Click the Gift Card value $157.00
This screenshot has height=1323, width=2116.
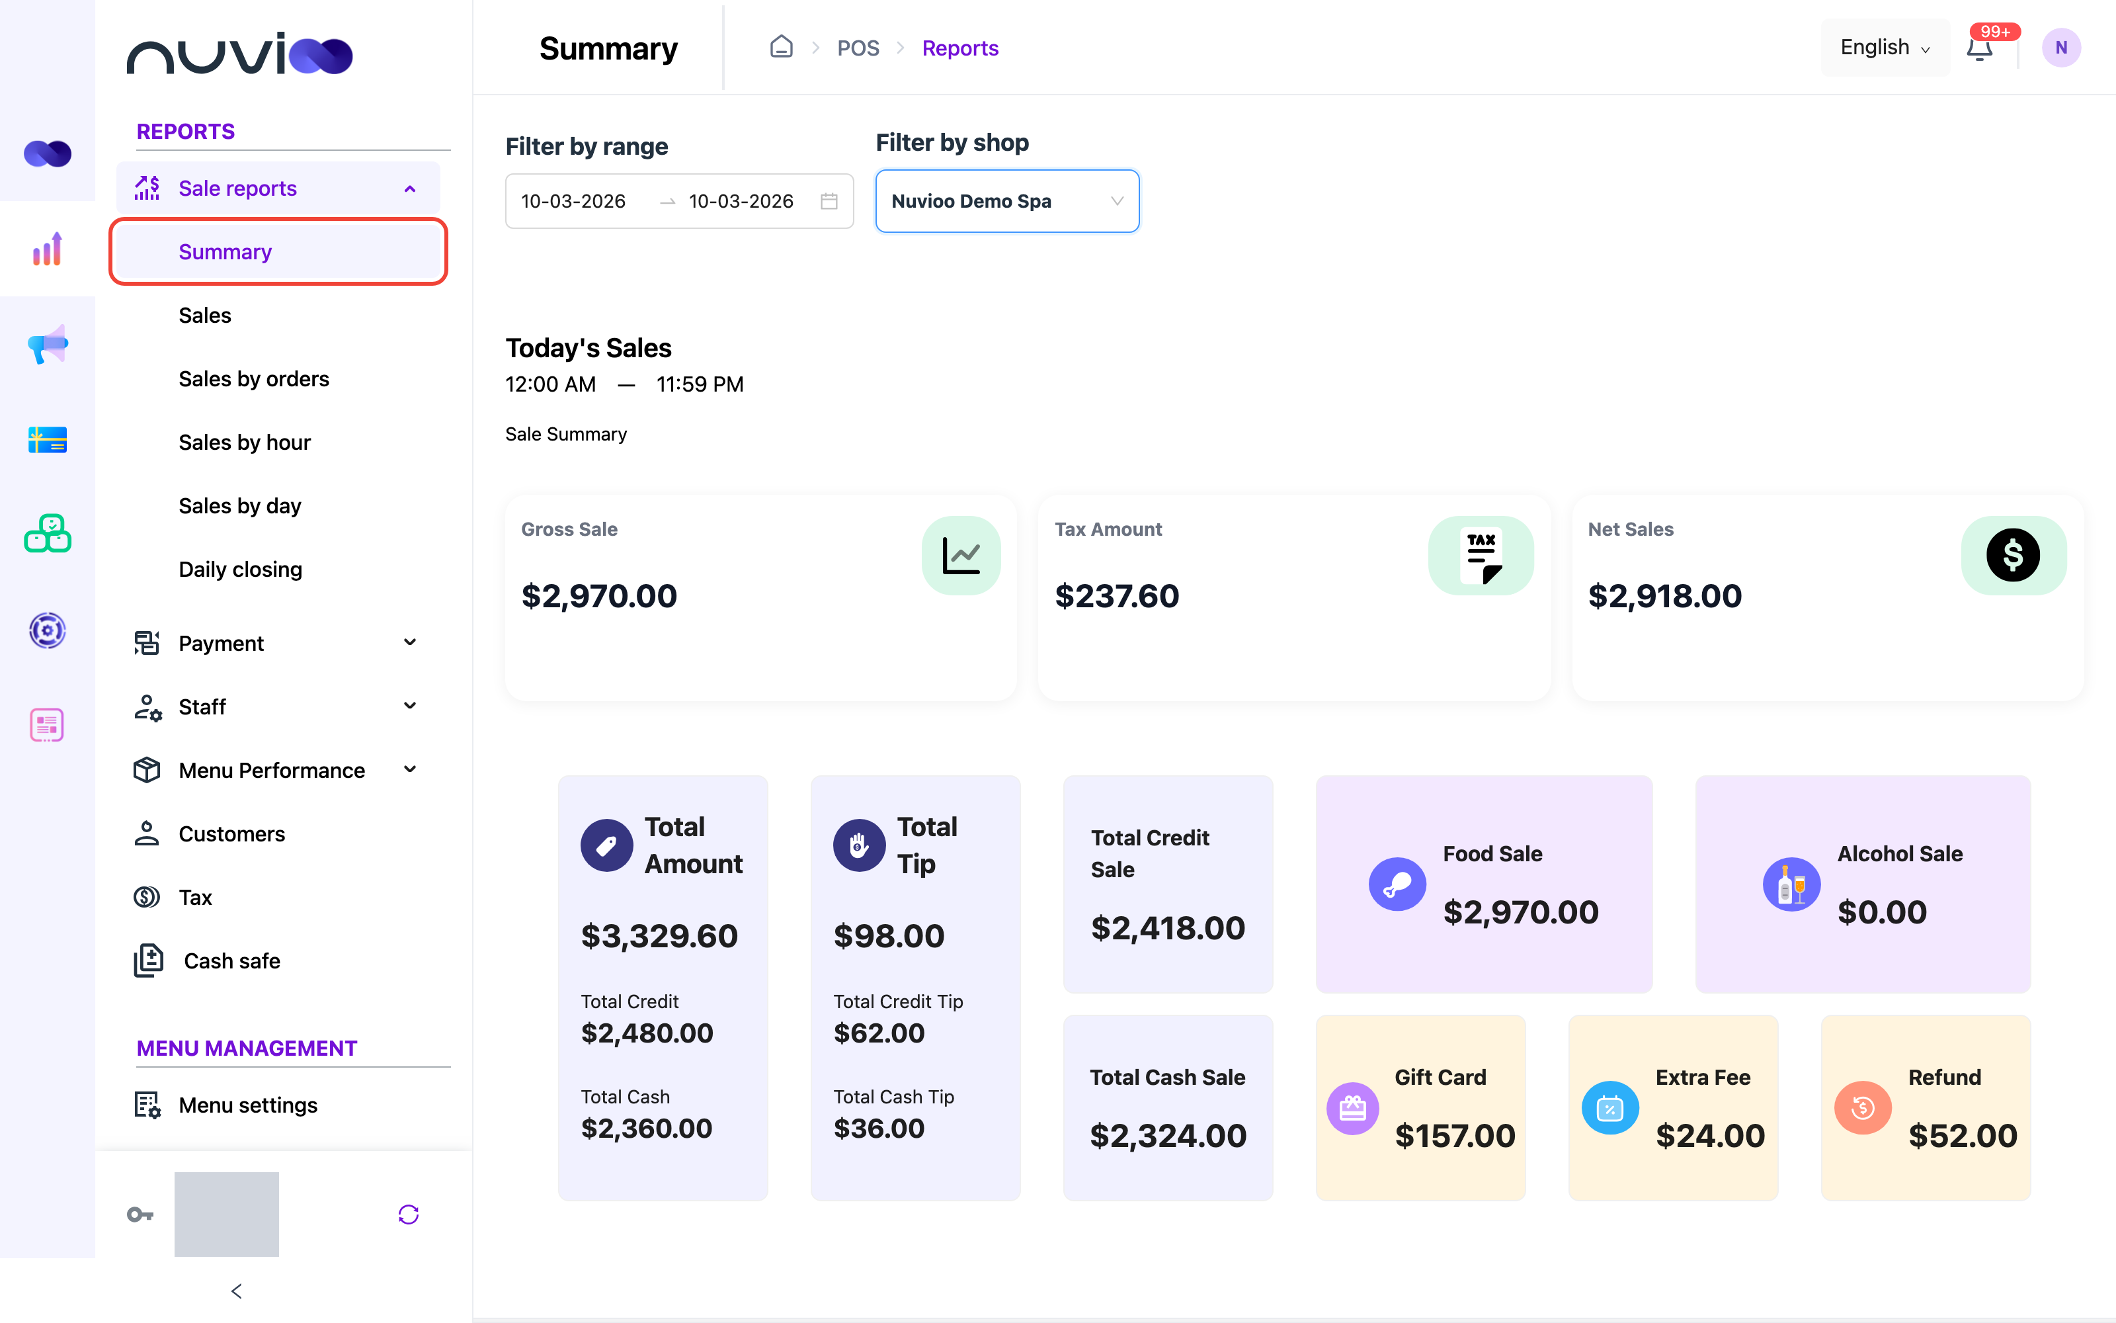tap(1455, 1136)
